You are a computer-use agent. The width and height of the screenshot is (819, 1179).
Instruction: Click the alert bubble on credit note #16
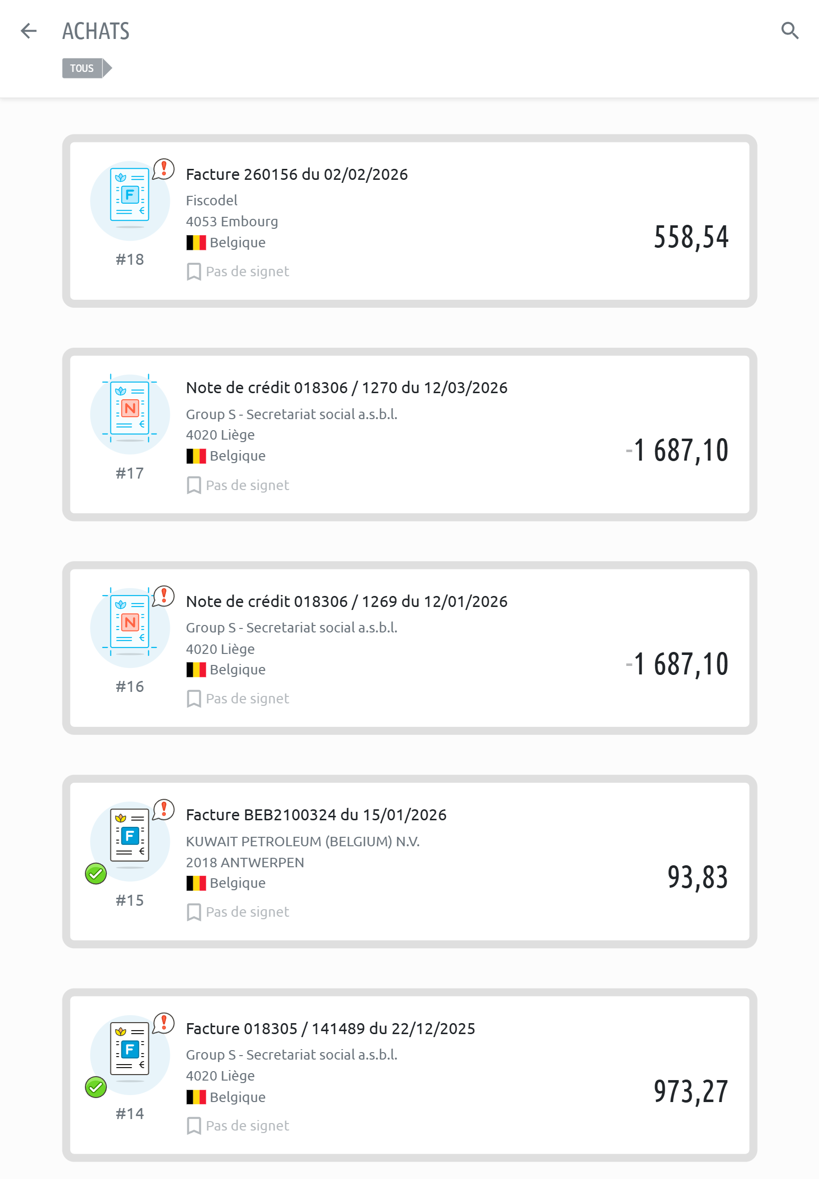(164, 596)
